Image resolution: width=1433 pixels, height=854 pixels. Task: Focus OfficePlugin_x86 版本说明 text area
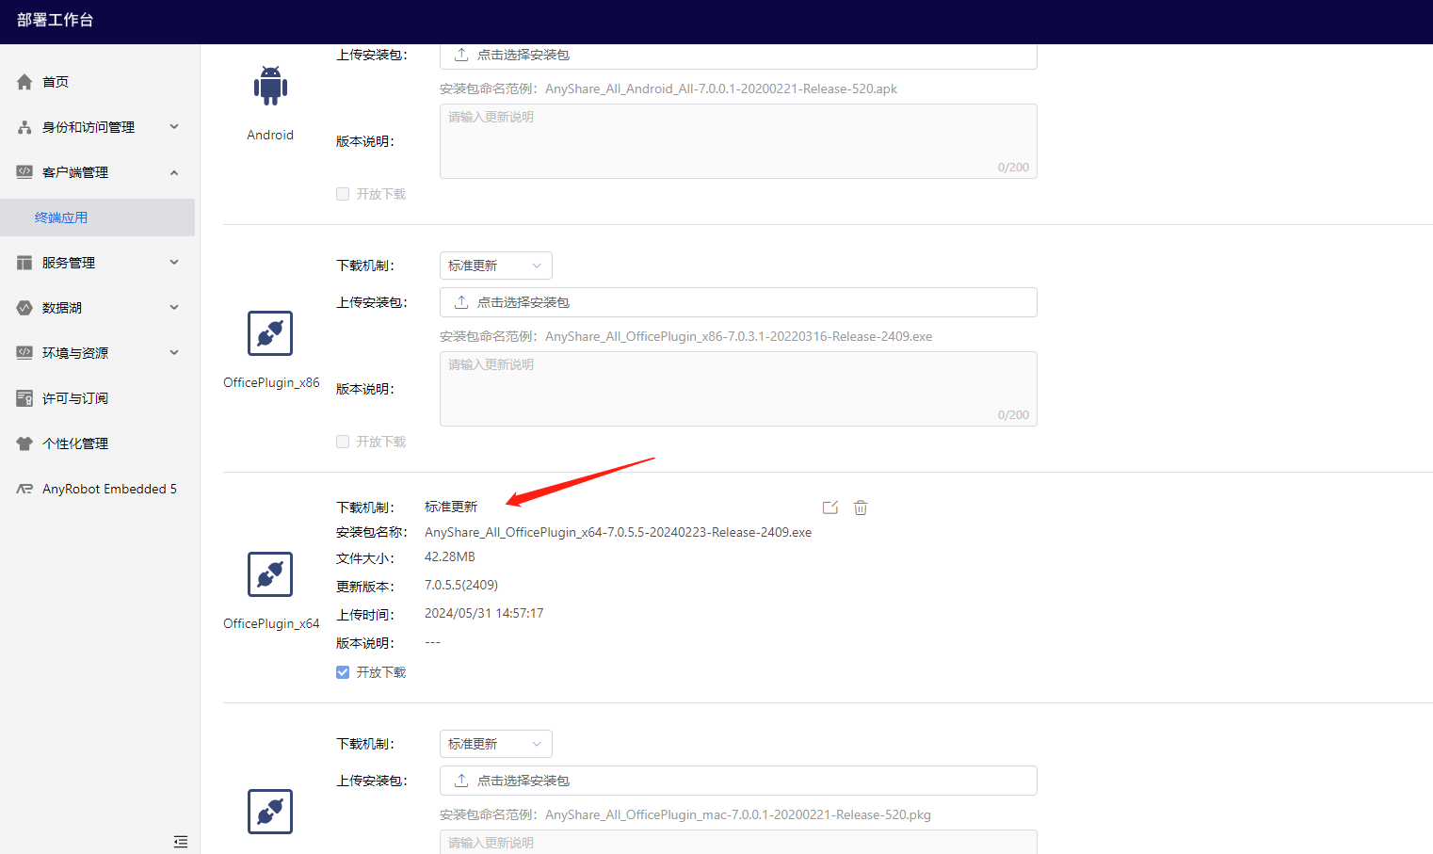click(738, 389)
